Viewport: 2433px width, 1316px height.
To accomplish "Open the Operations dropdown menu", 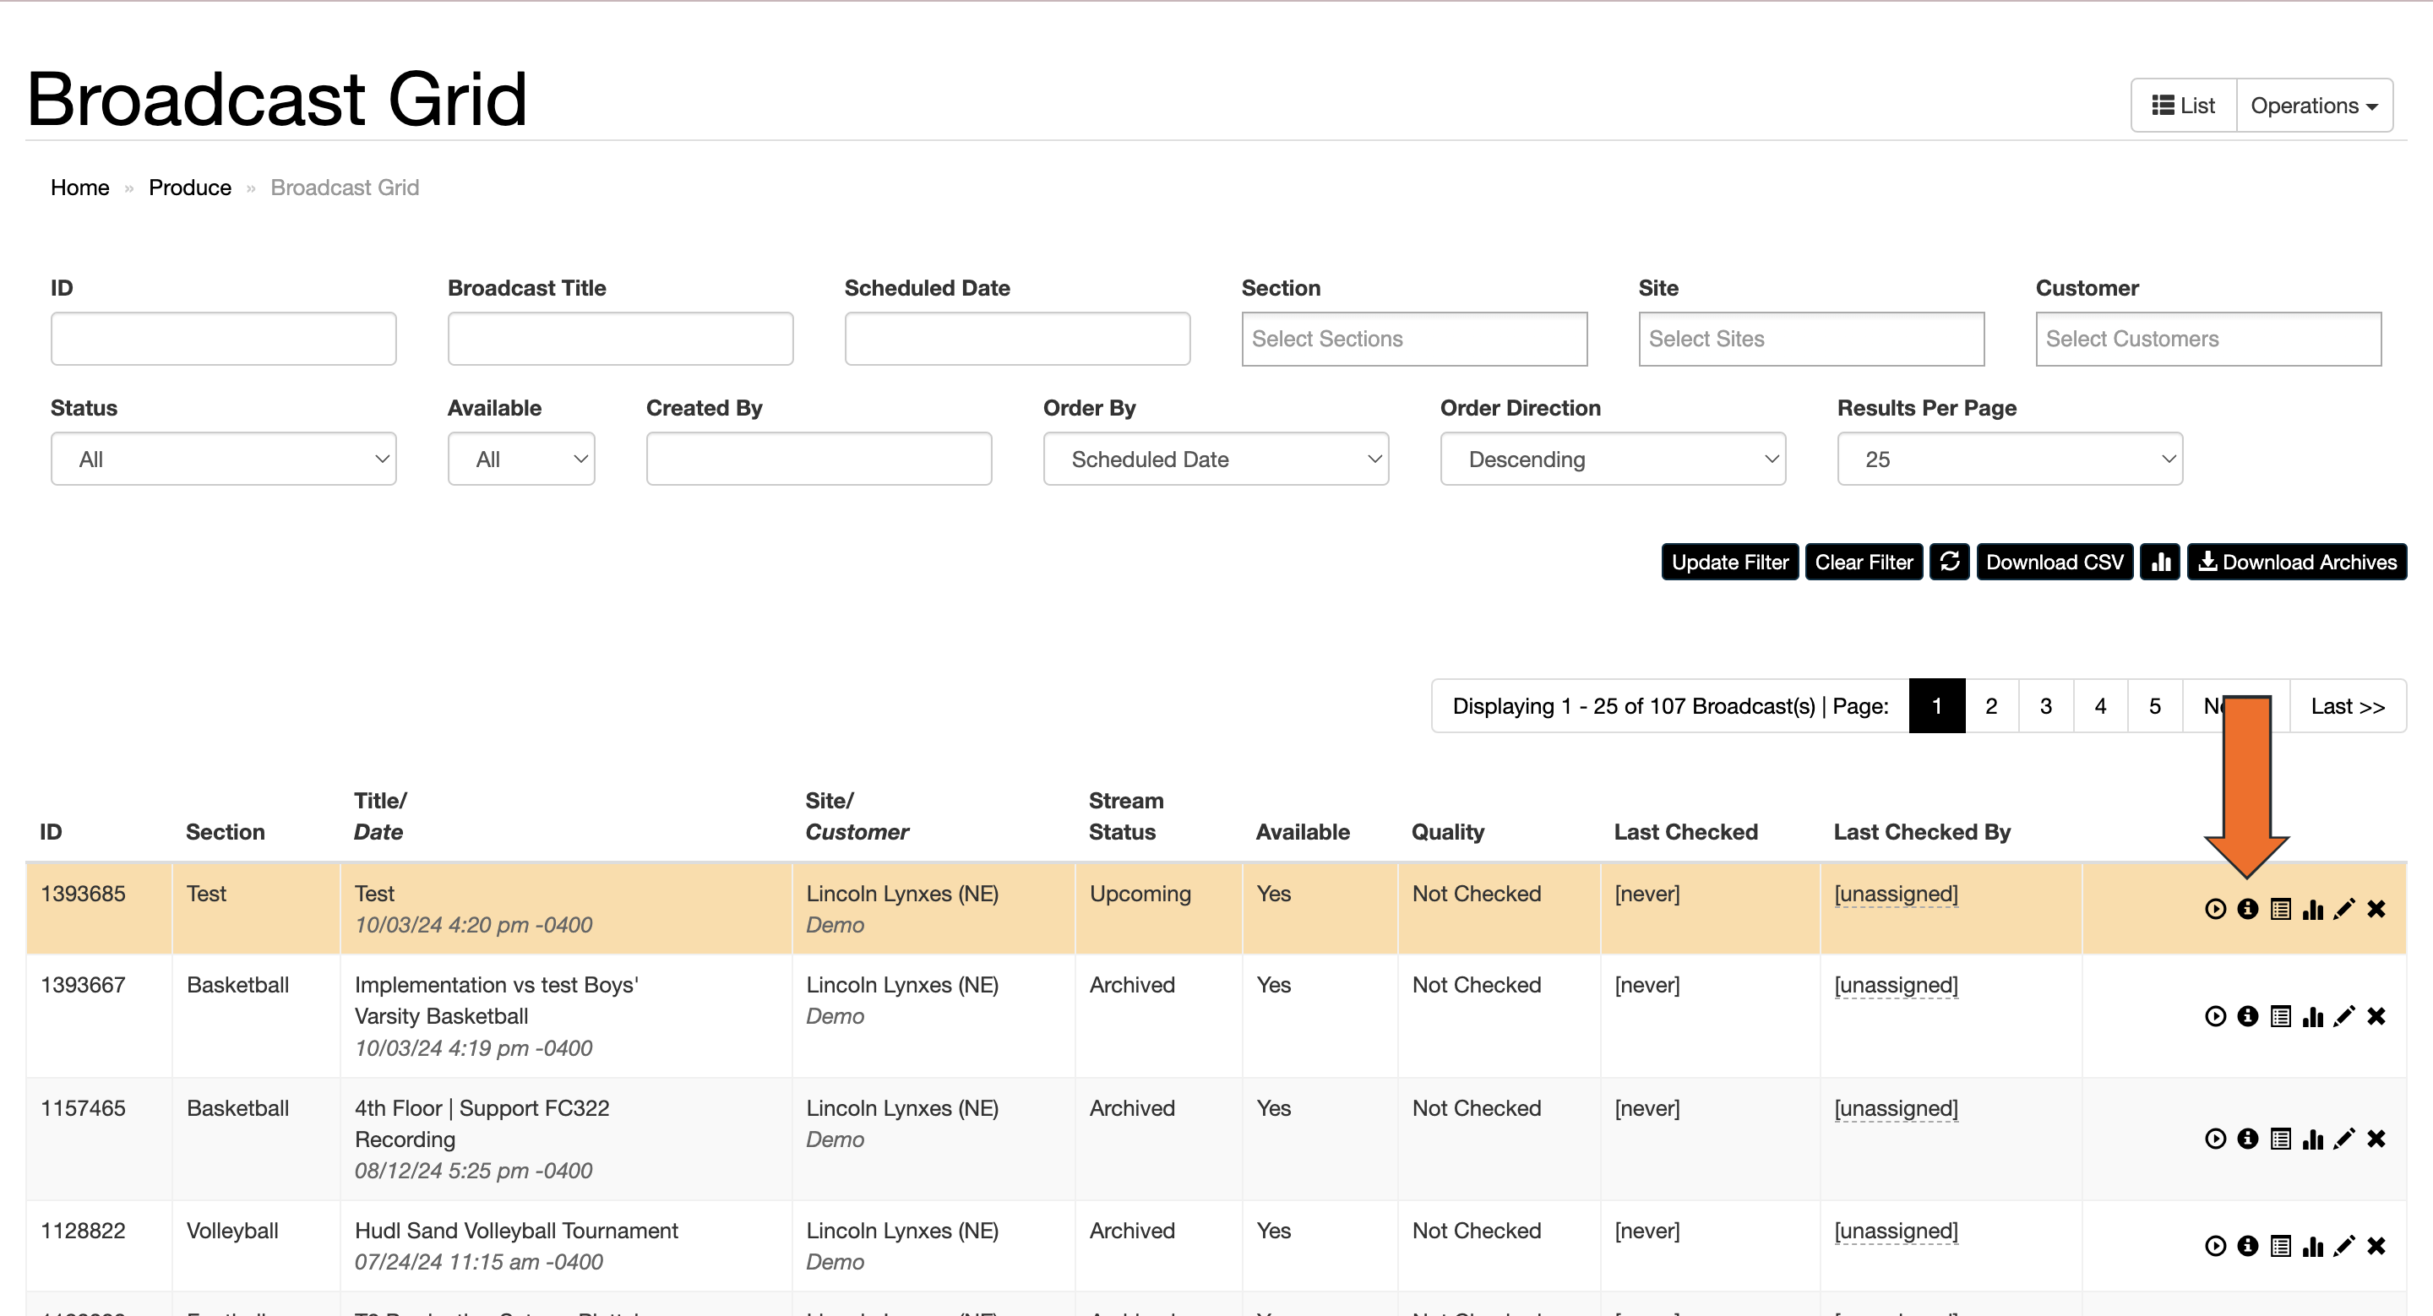I will [2314, 106].
